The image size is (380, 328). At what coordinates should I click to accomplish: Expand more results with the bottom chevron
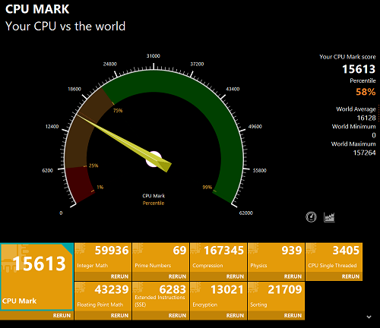[369, 317]
